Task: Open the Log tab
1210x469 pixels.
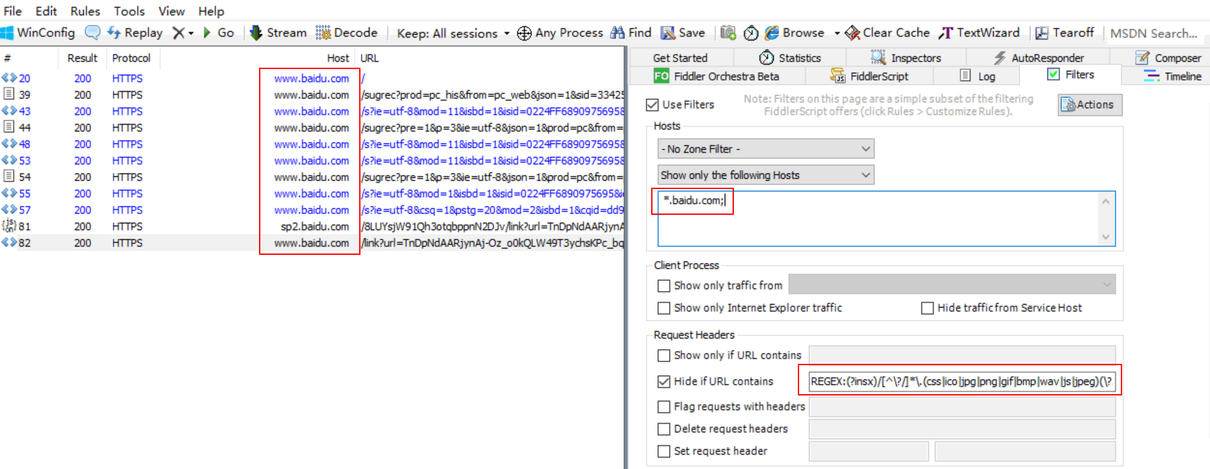Action: (x=977, y=76)
